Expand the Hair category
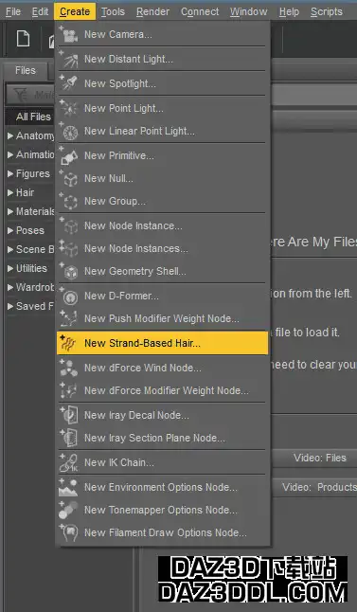This screenshot has height=612, width=357. (10, 192)
